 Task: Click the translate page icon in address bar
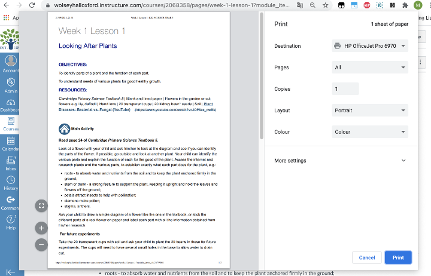[x=300, y=5]
